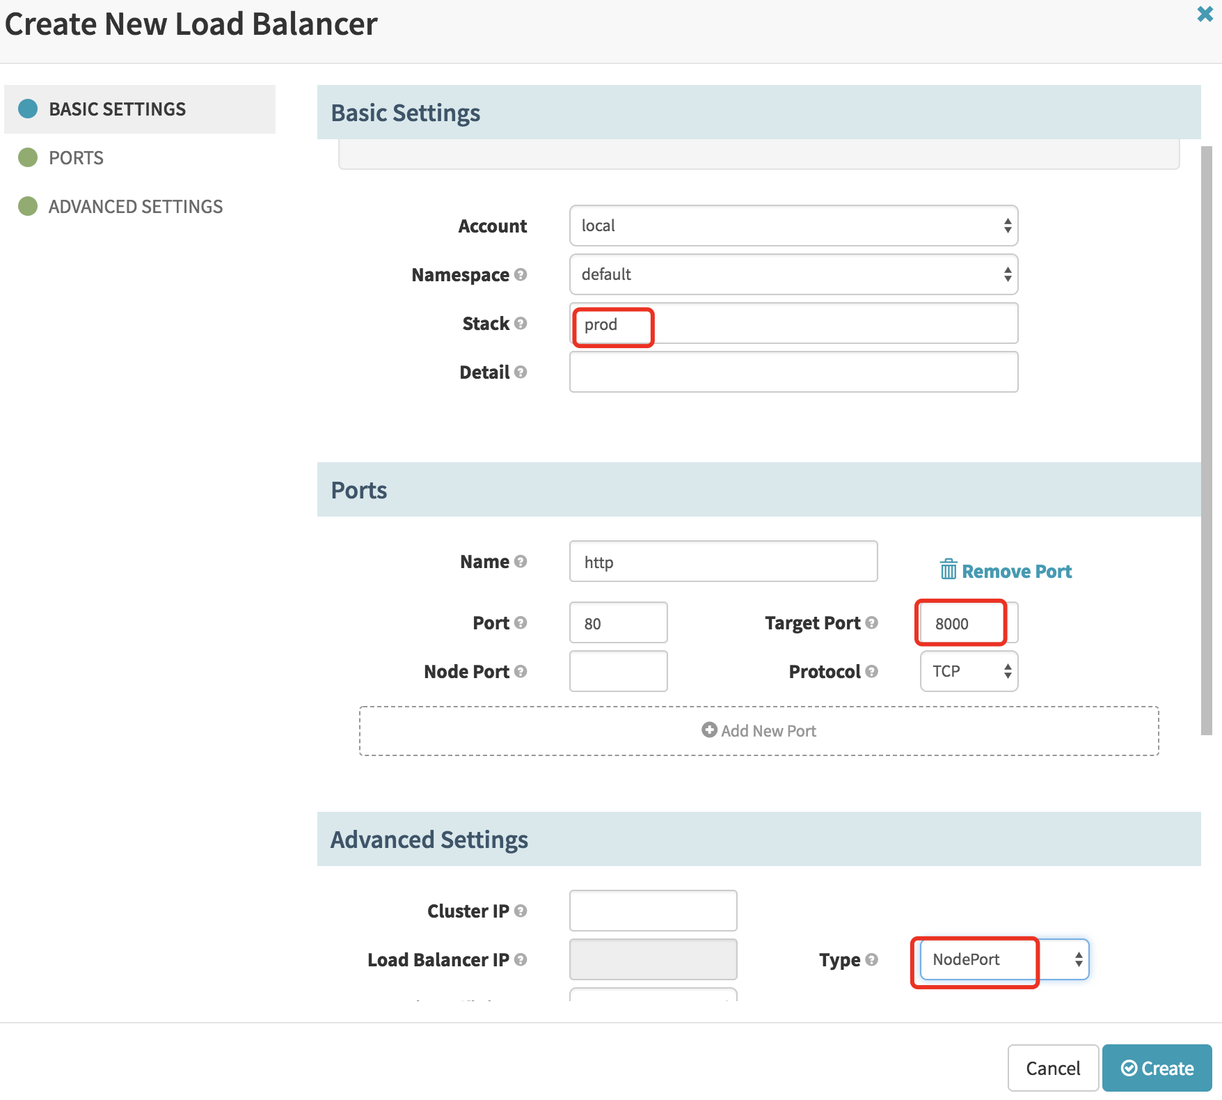Open the Protocol dropdown showing TCP
The width and height of the screenshot is (1222, 1100).
pos(969,671)
